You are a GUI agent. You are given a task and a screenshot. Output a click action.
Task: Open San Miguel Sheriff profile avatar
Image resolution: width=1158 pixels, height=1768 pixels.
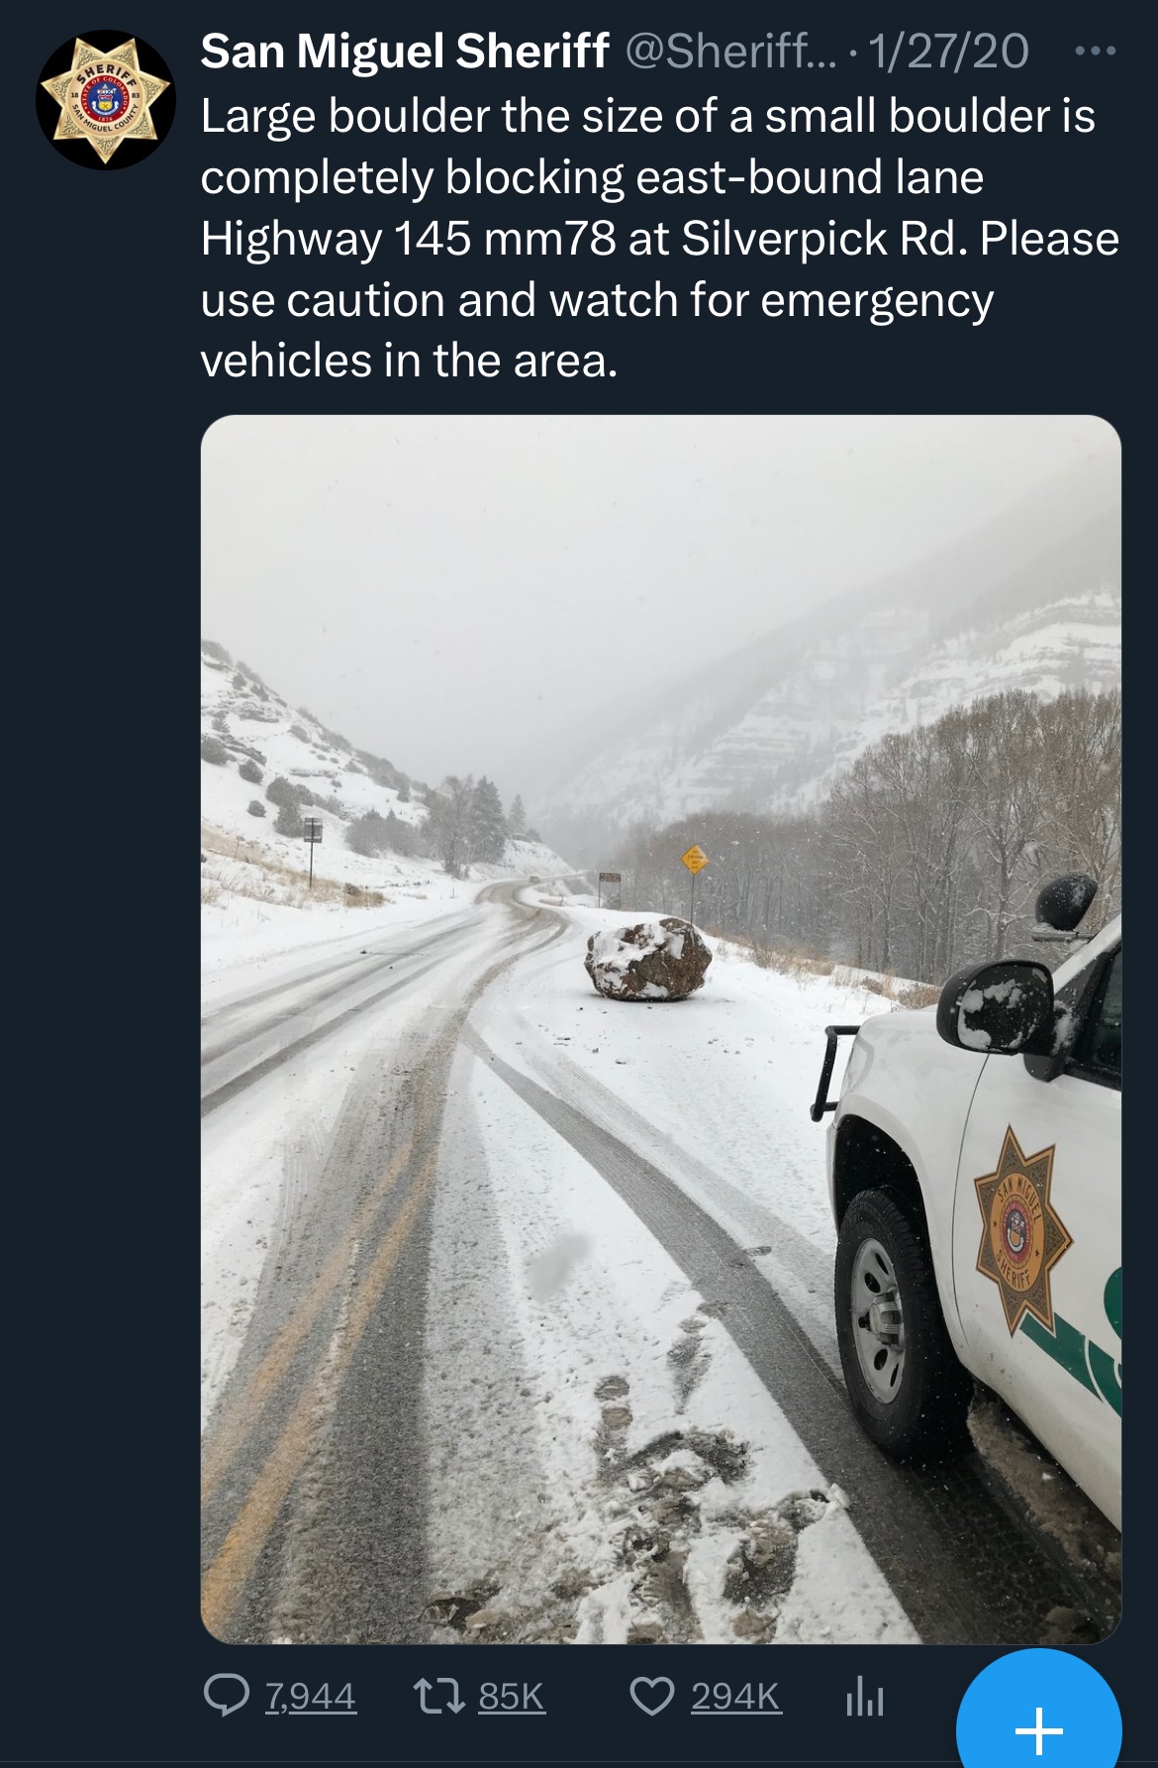[x=105, y=100]
